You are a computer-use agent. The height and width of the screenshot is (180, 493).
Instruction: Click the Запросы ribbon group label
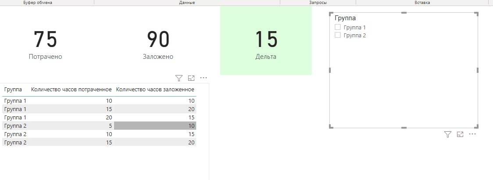coord(318,3)
